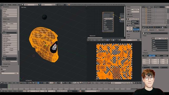This screenshot has width=169, height=95.
Task: Select UV Grid as generated image type
Action: point(136,29)
